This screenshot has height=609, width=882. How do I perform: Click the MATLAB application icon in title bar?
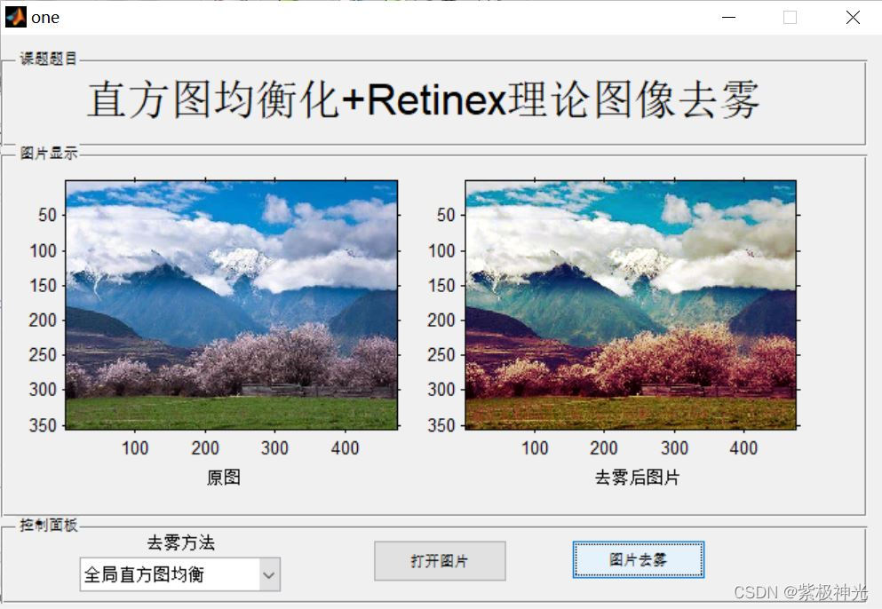tap(14, 16)
